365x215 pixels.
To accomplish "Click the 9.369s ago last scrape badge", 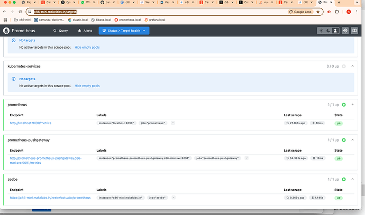I will click(x=295, y=198).
